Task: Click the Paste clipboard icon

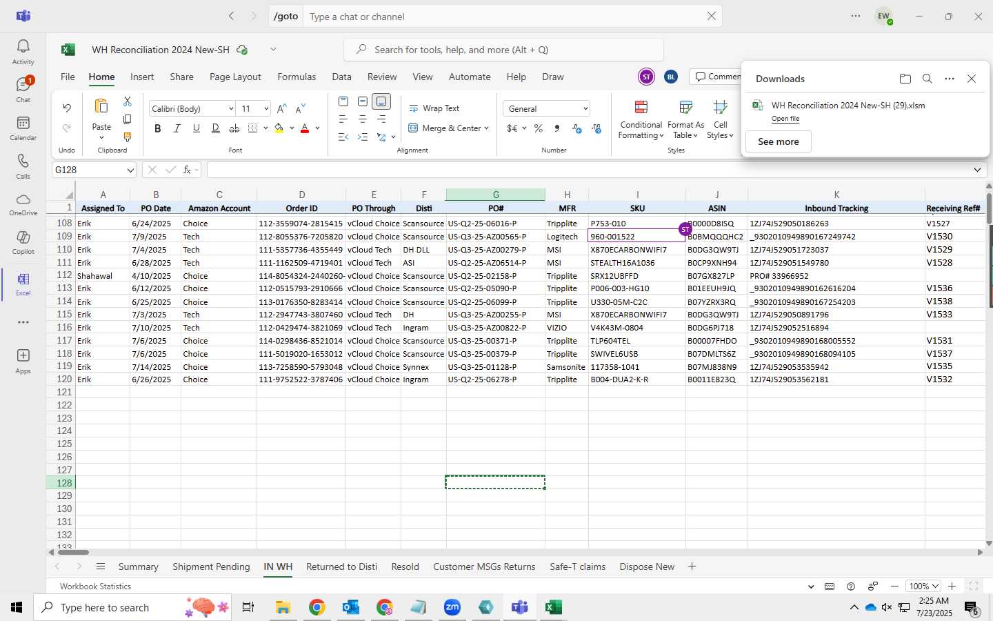Action: (101, 106)
